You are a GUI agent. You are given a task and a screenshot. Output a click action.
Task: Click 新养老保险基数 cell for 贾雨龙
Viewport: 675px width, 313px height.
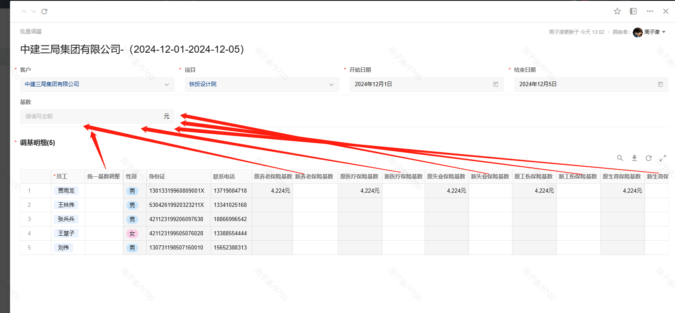316,191
